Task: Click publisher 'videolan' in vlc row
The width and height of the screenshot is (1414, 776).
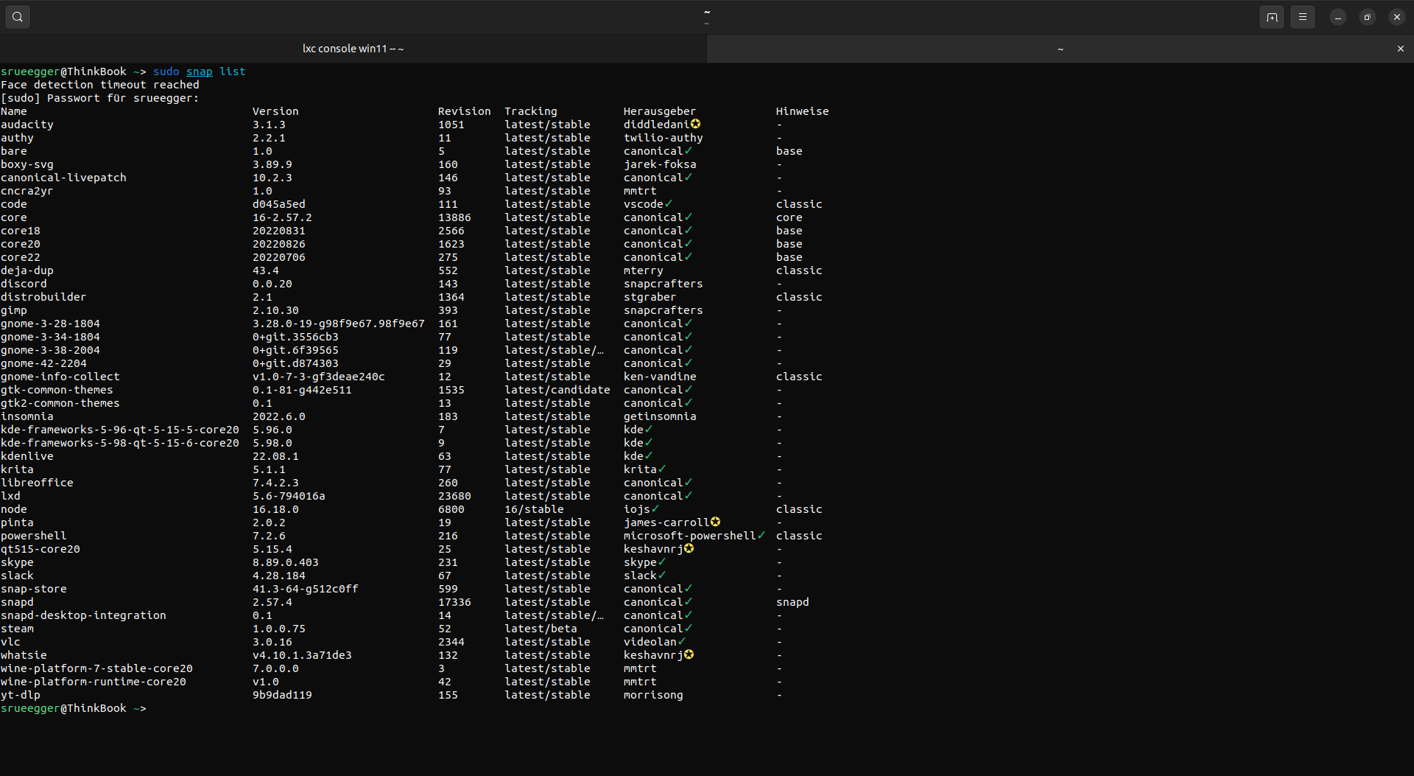Action: (650, 642)
